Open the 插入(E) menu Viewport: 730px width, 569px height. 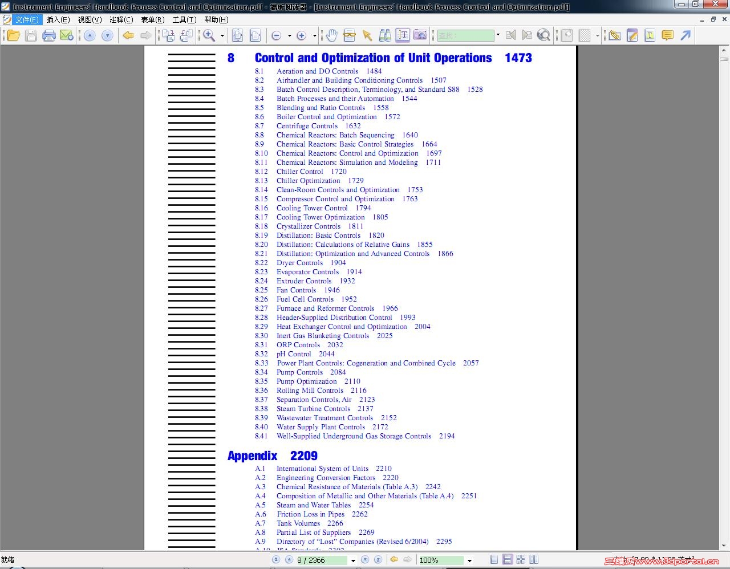coord(58,19)
